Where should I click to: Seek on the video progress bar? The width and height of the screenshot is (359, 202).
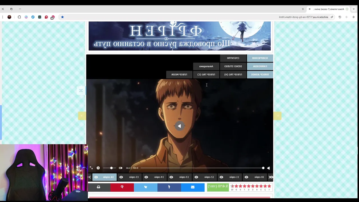[202, 168]
